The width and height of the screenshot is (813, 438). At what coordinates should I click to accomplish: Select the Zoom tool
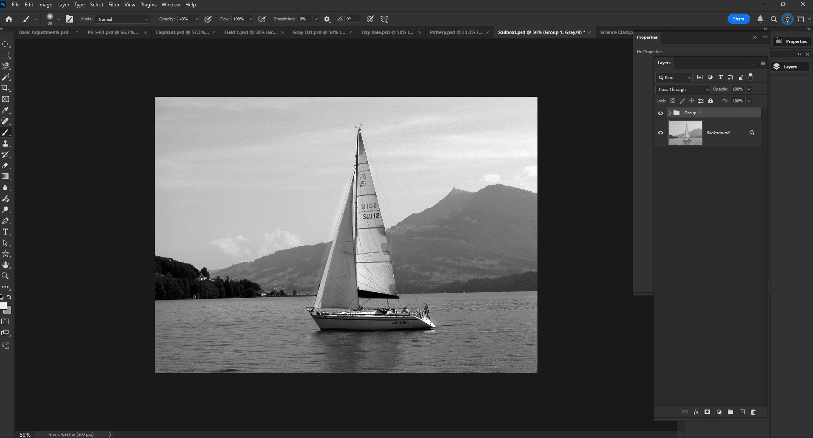coord(6,276)
